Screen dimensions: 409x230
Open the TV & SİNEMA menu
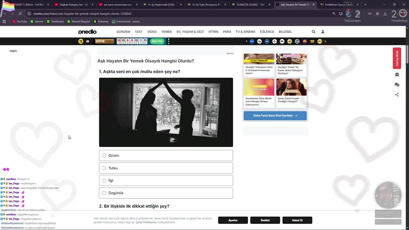(x=245, y=32)
